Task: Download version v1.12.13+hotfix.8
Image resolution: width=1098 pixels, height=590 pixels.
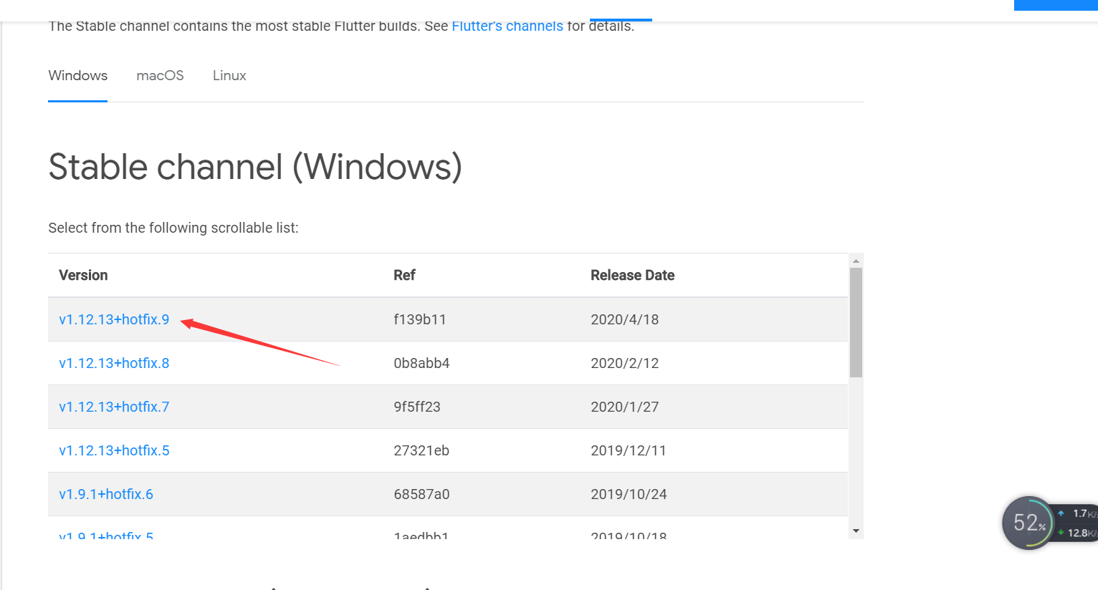Action: [114, 363]
